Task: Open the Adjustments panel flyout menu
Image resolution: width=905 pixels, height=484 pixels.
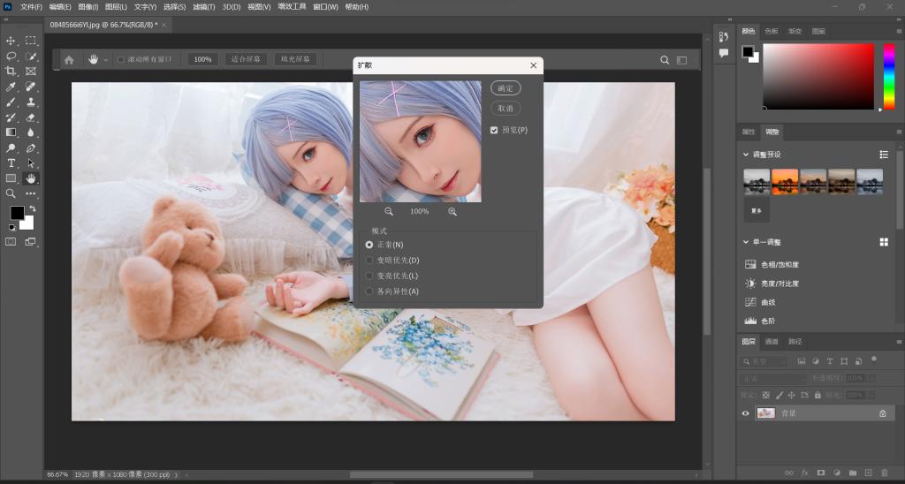Action: pyautogui.click(x=899, y=132)
